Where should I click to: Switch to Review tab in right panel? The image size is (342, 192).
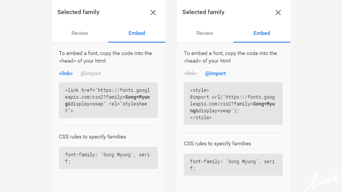click(205, 33)
